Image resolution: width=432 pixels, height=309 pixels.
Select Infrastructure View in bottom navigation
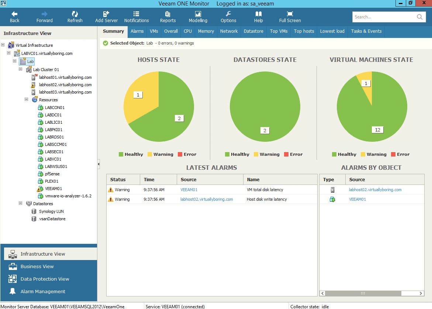(x=51, y=254)
